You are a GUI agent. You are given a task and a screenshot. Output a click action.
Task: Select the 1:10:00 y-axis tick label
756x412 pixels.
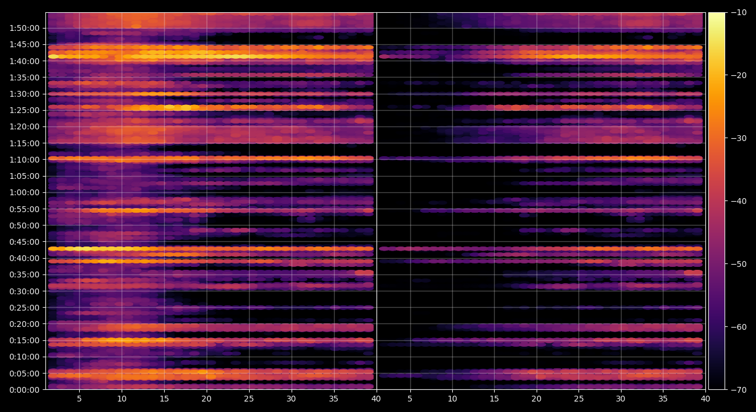(24, 160)
